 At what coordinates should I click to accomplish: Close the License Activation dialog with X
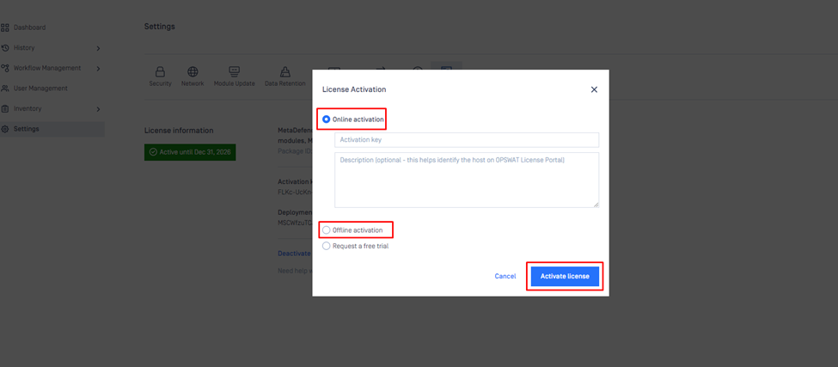click(x=594, y=89)
